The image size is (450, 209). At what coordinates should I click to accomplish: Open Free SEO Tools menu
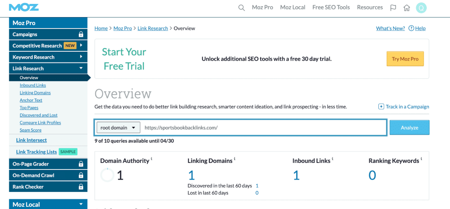click(x=331, y=7)
